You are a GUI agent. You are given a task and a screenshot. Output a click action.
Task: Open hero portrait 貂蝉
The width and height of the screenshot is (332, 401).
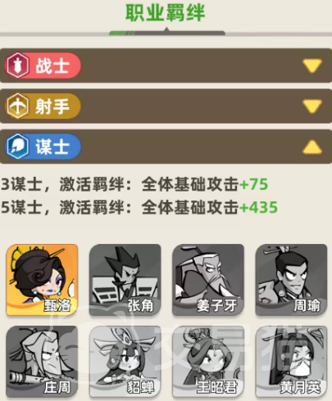125,362
